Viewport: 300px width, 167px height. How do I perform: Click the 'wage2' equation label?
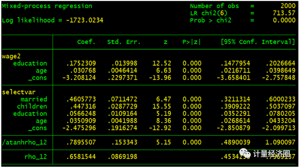(11, 56)
